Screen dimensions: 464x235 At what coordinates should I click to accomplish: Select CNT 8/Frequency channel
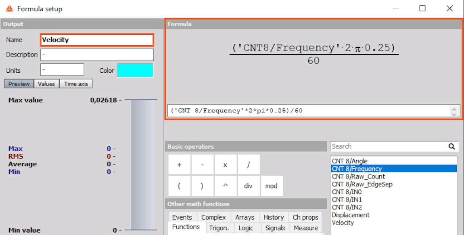point(394,169)
